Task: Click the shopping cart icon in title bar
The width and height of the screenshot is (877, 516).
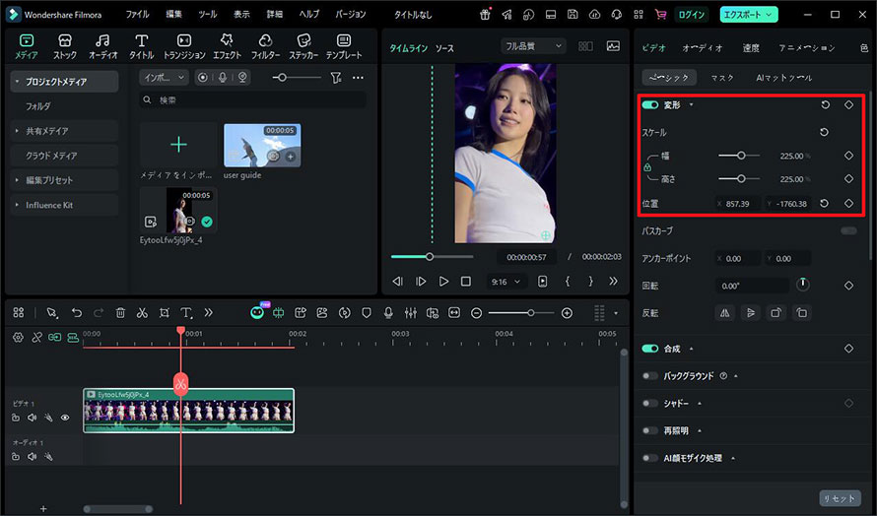Action: pos(660,15)
